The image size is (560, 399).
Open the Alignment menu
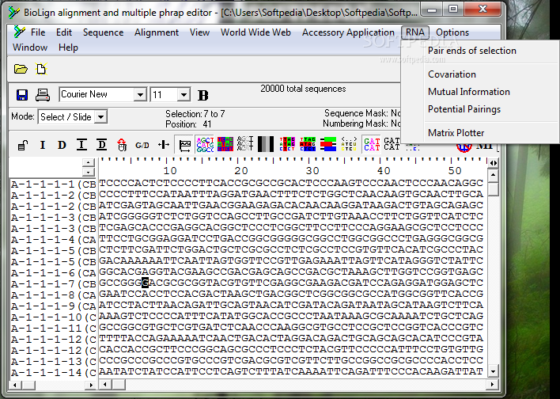click(x=157, y=32)
